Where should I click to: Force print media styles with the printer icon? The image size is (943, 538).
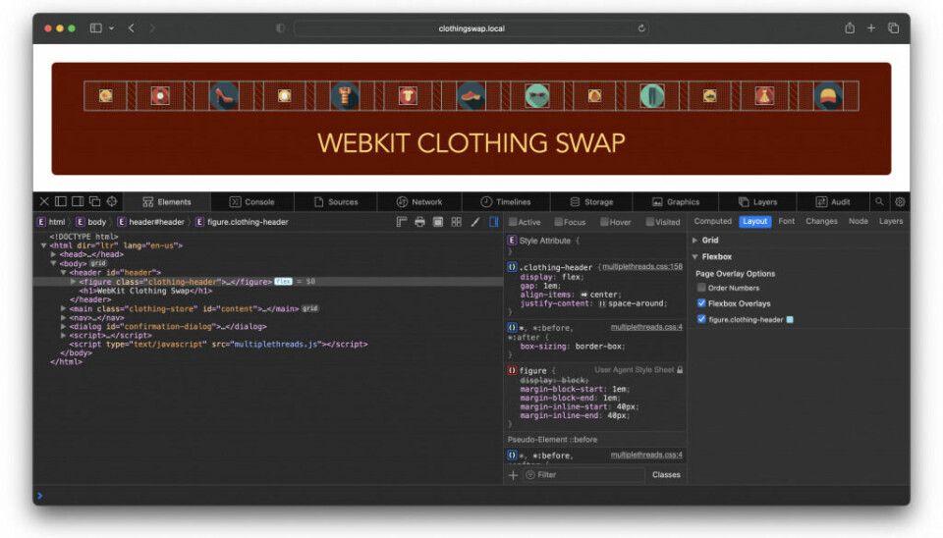pos(419,222)
